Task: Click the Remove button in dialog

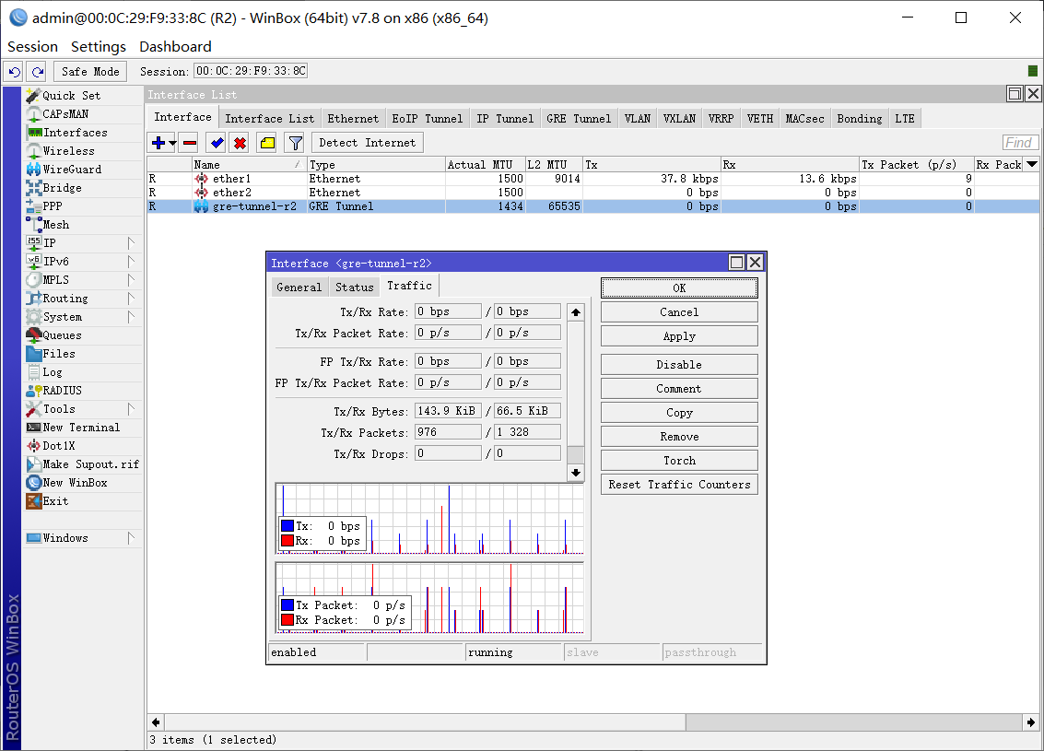Action: [679, 437]
